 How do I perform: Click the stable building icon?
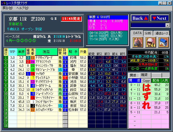point(163,42)
